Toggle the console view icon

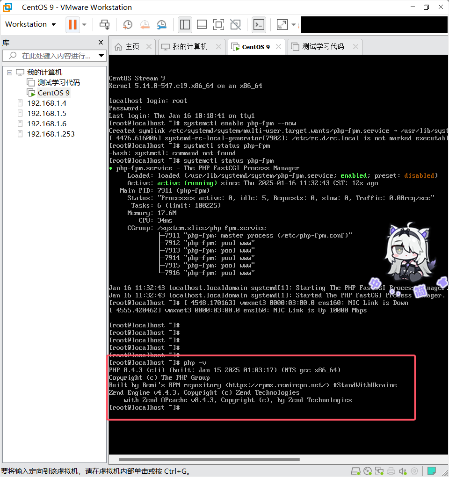259,24
